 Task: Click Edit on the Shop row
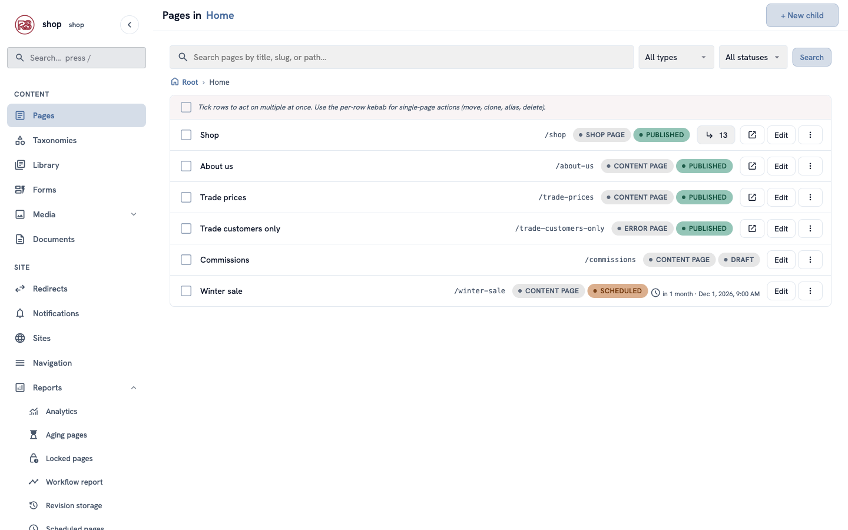point(781,135)
